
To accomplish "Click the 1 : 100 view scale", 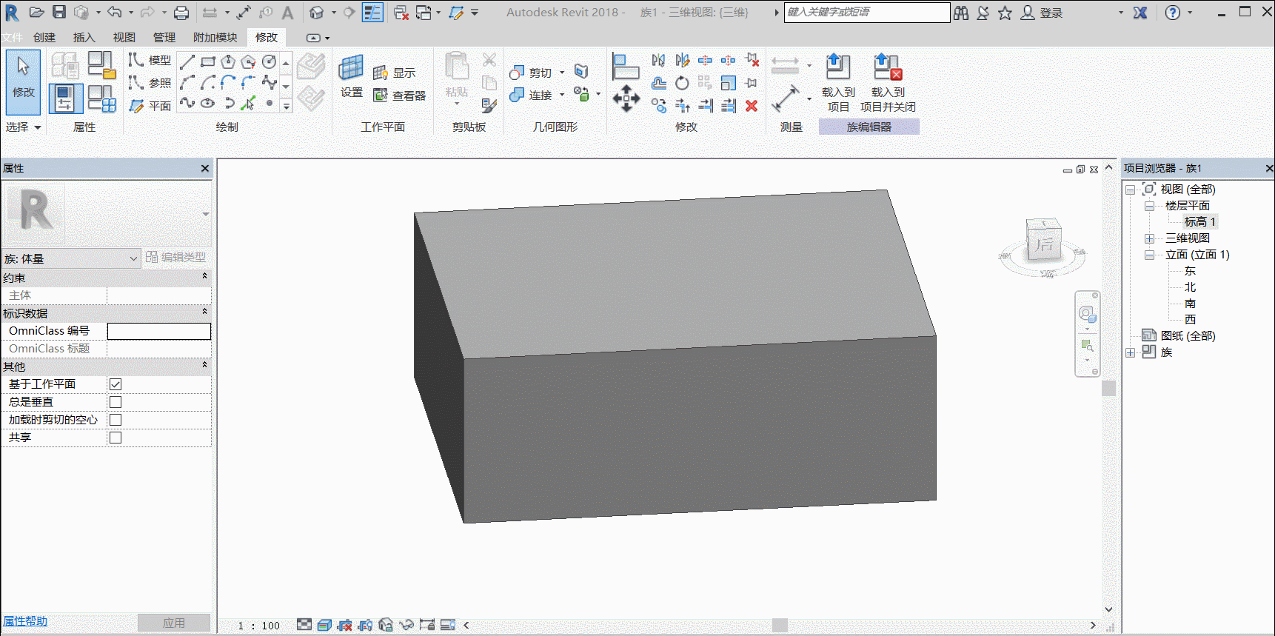I will pyautogui.click(x=259, y=626).
